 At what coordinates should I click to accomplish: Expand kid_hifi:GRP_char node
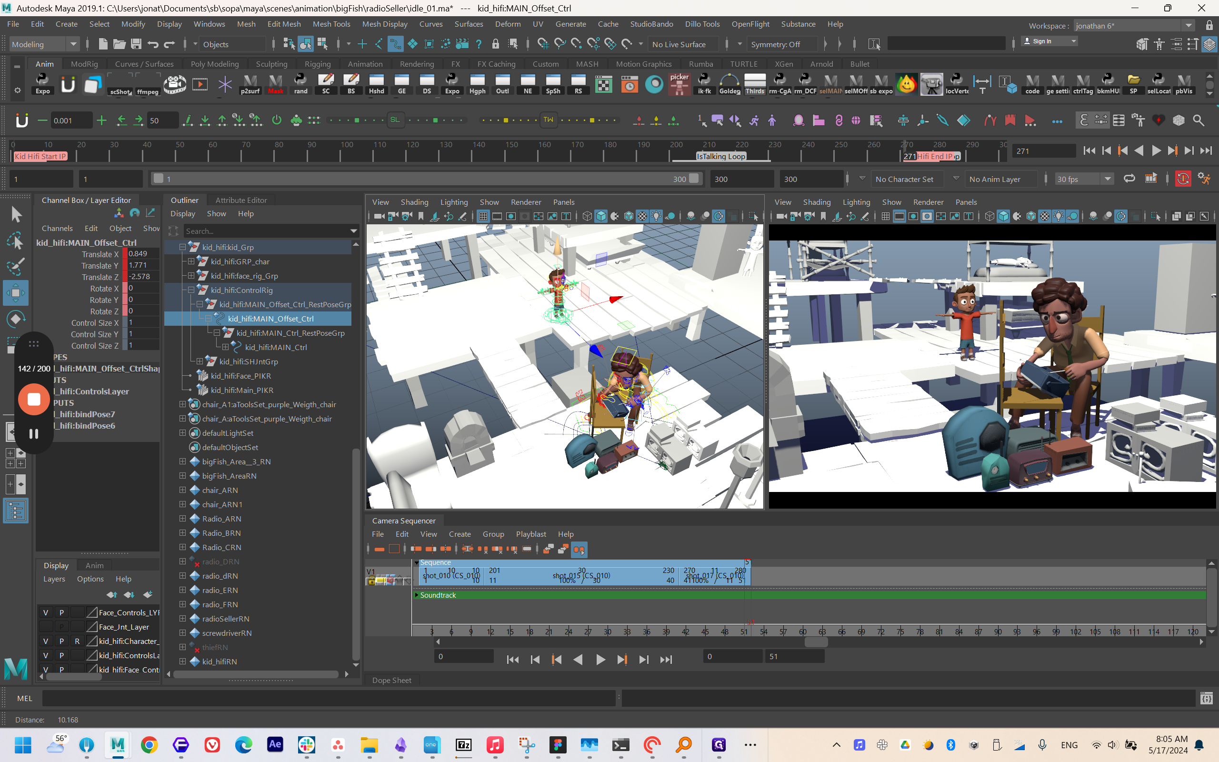pos(191,261)
